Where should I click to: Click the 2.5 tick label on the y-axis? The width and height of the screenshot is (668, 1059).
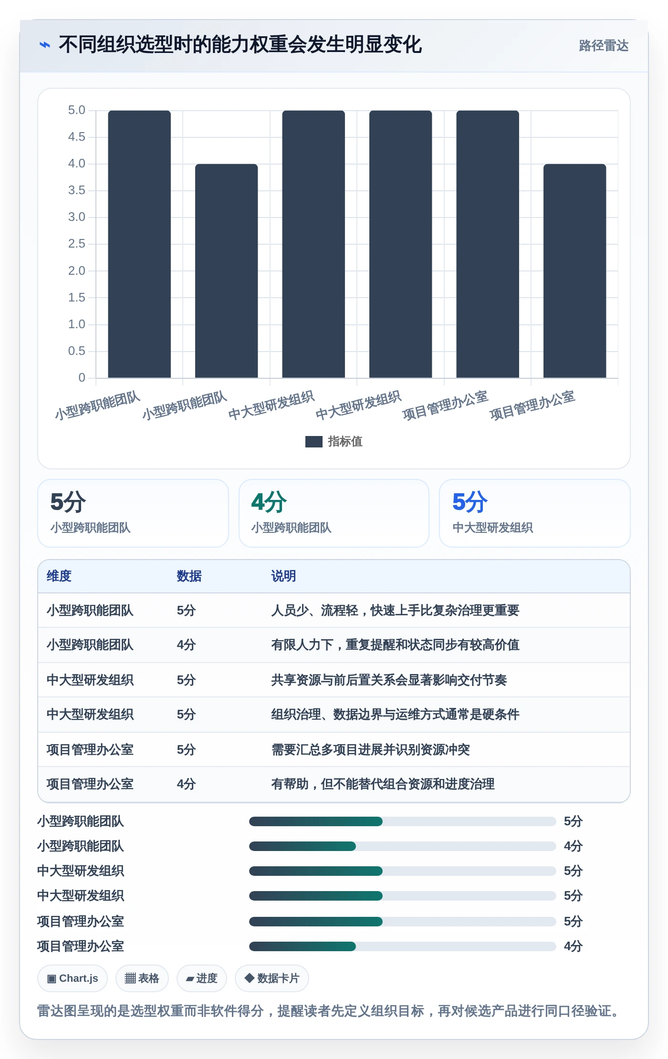click(x=76, y=244)
